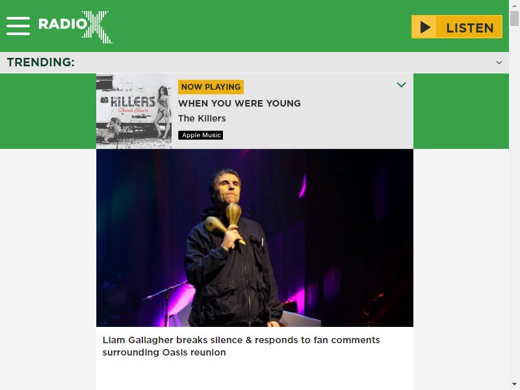Open the Liam Gallagher Oasis reunion headline
This screenshot has height=390, width=520.
(241, 346)
